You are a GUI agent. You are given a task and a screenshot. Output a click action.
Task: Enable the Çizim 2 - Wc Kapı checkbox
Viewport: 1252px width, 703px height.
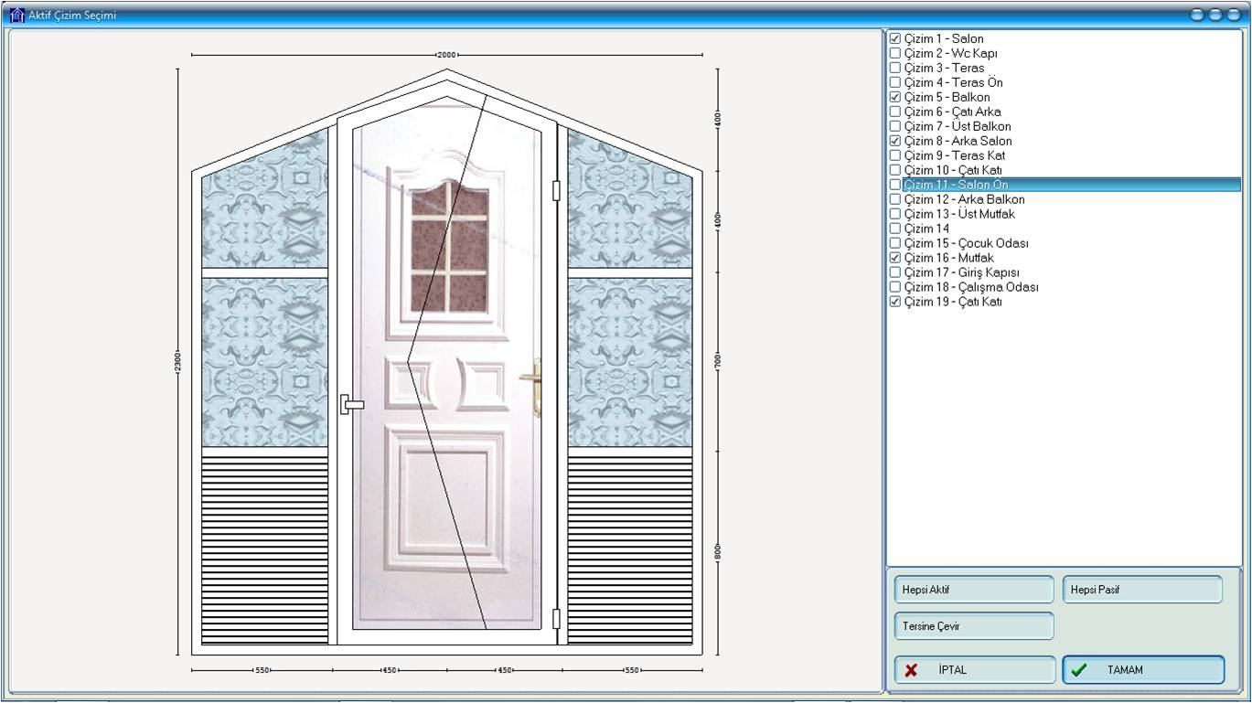point(895,53)
